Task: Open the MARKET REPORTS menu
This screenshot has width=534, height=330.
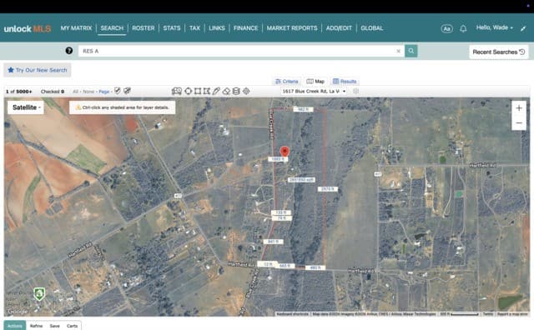Action: [292, 28]
